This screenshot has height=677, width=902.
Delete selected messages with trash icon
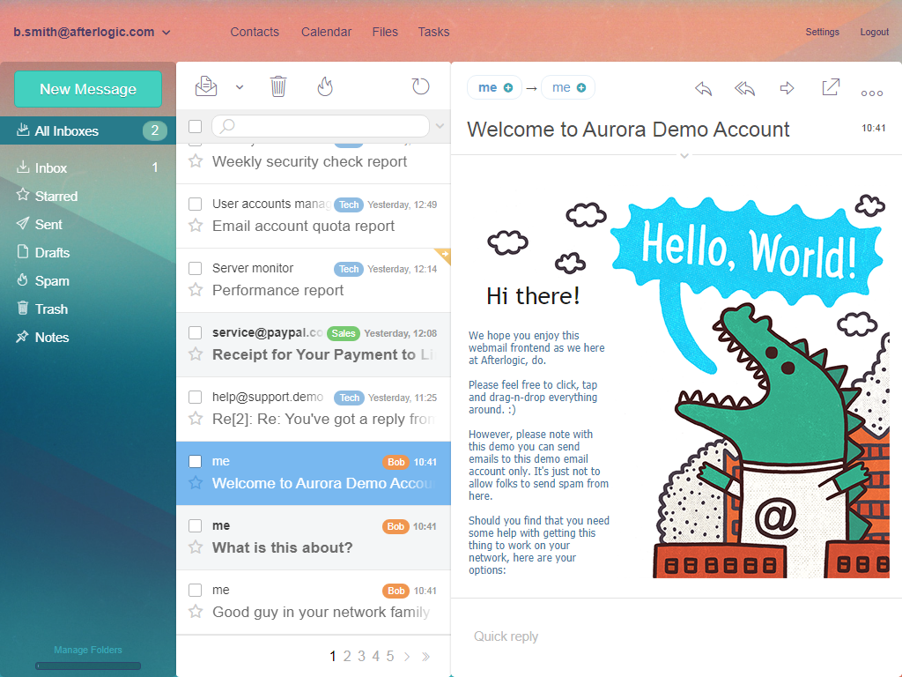tap(278, 86)
